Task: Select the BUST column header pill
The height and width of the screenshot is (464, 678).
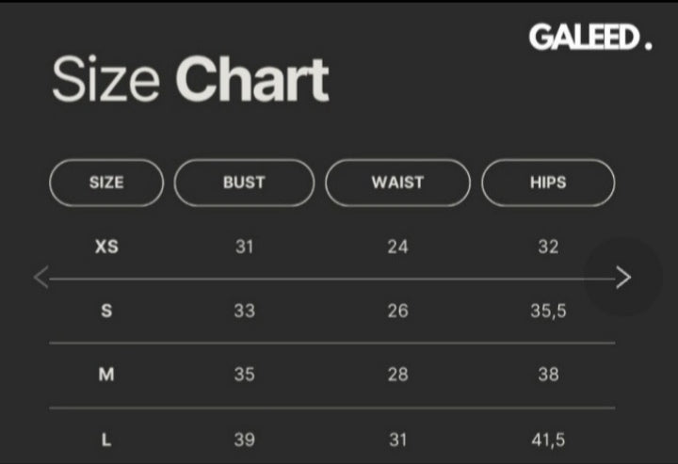Action: (x=244, y=183)
